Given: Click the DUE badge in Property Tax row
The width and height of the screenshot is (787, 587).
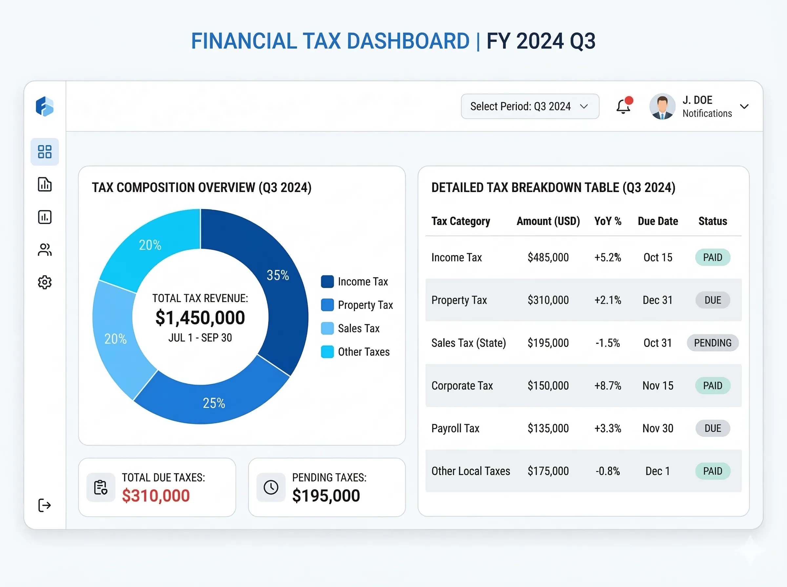Looking at the screenshot, I should click(x=713, y=300).
